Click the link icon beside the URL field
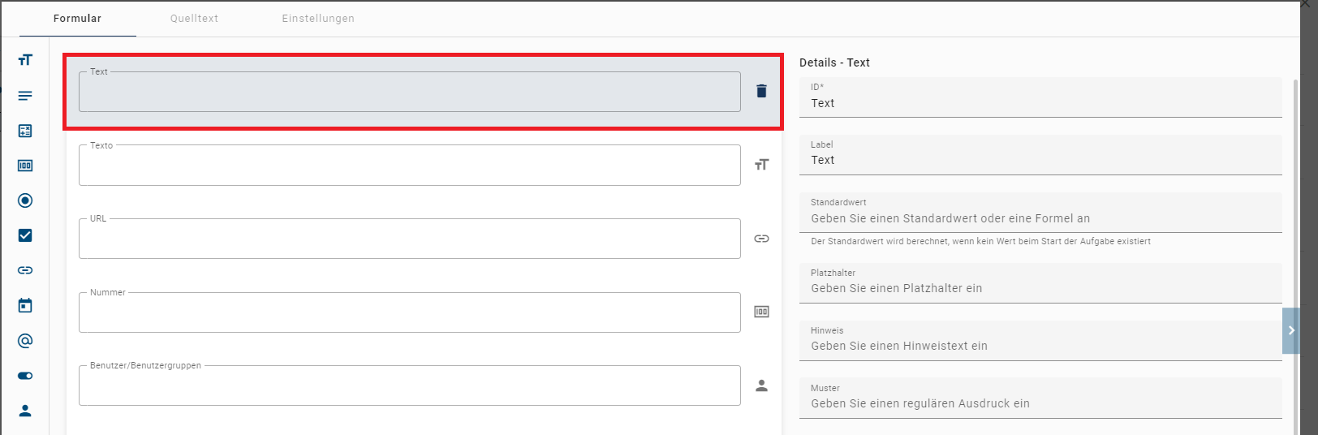The image size is (1318, 435). point(761,239)
